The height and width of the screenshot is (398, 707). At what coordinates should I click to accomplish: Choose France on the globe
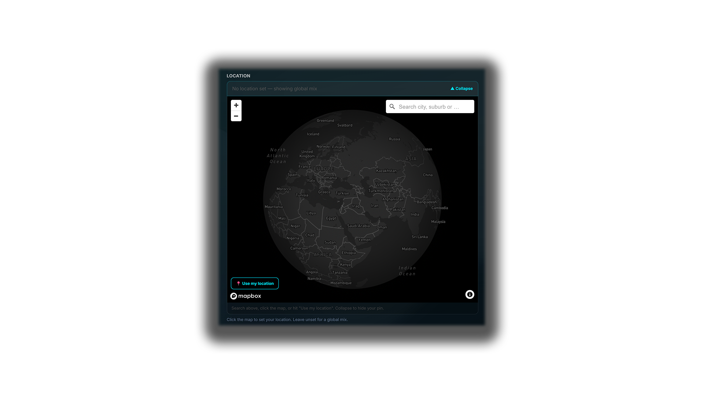coord(305,167)
